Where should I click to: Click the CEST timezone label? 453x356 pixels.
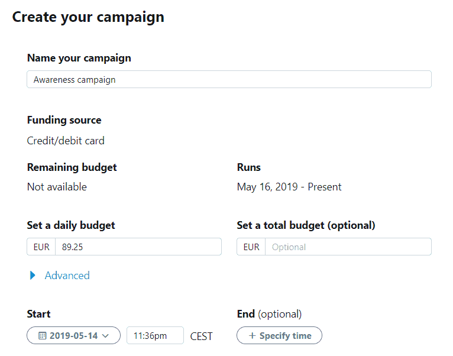click(x=201, y=336)
